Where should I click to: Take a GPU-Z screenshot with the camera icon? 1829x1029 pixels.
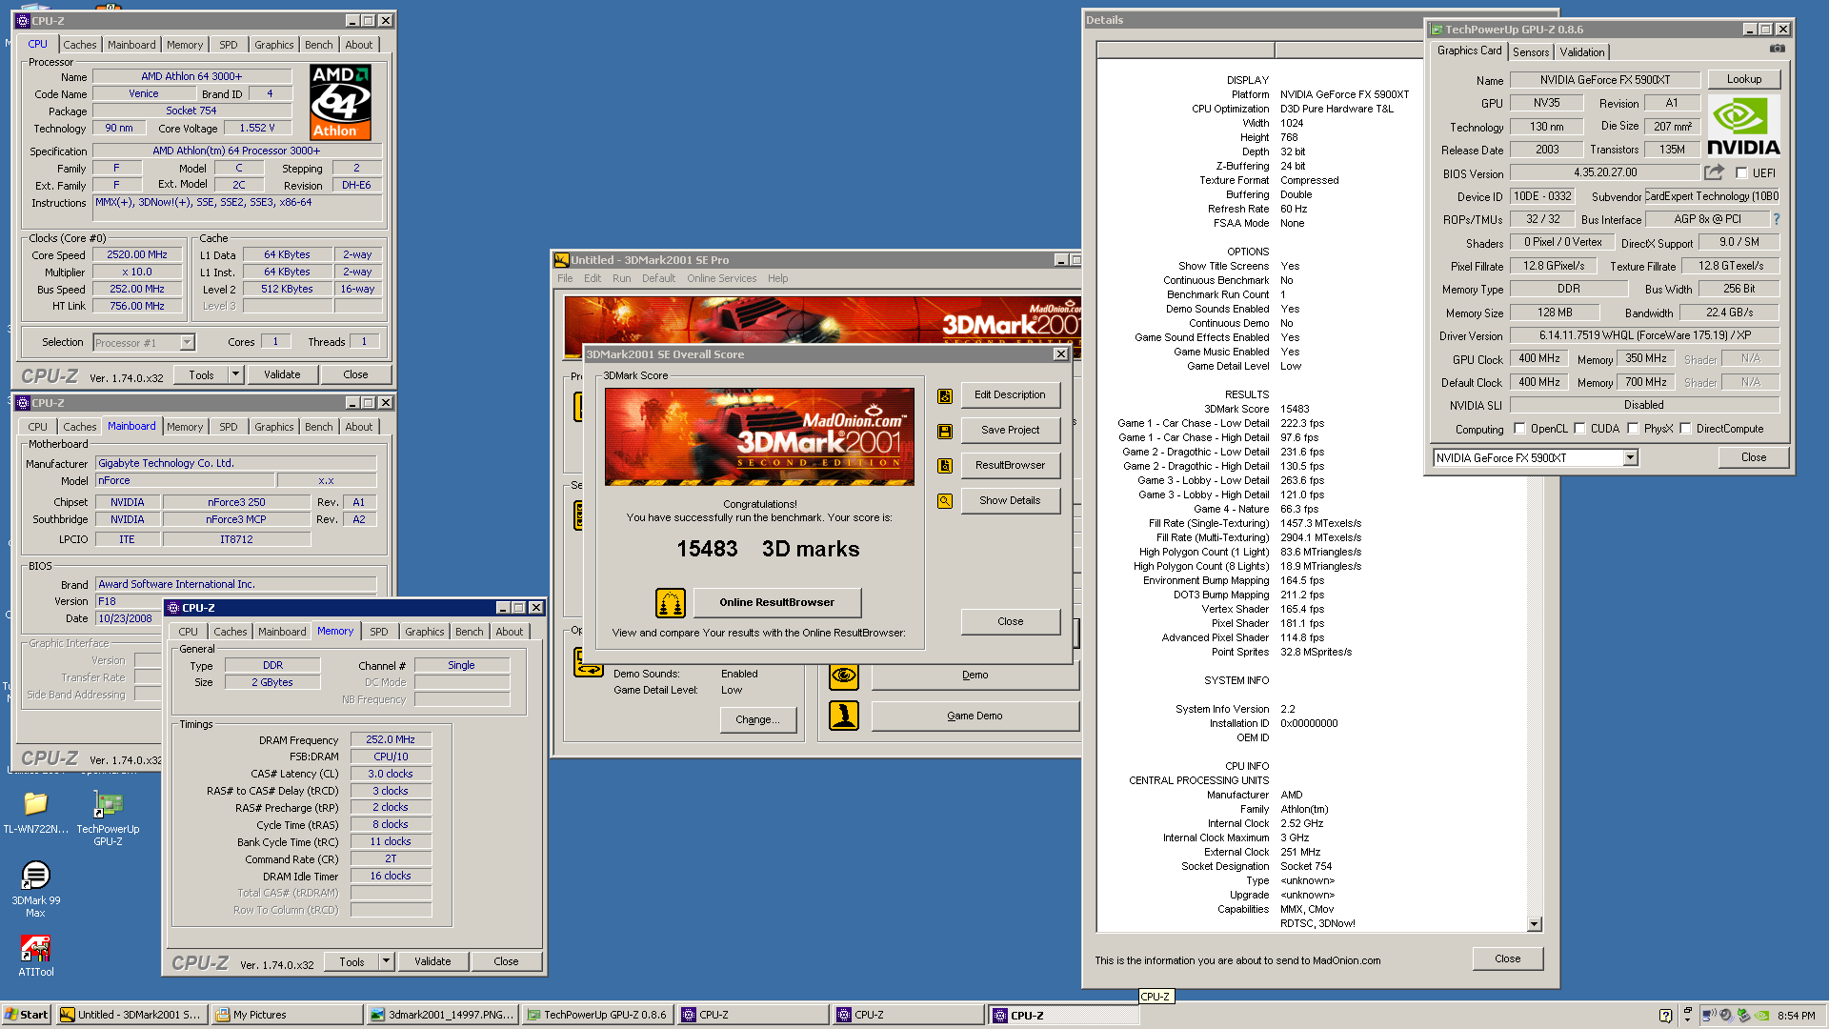point(1777,49)
